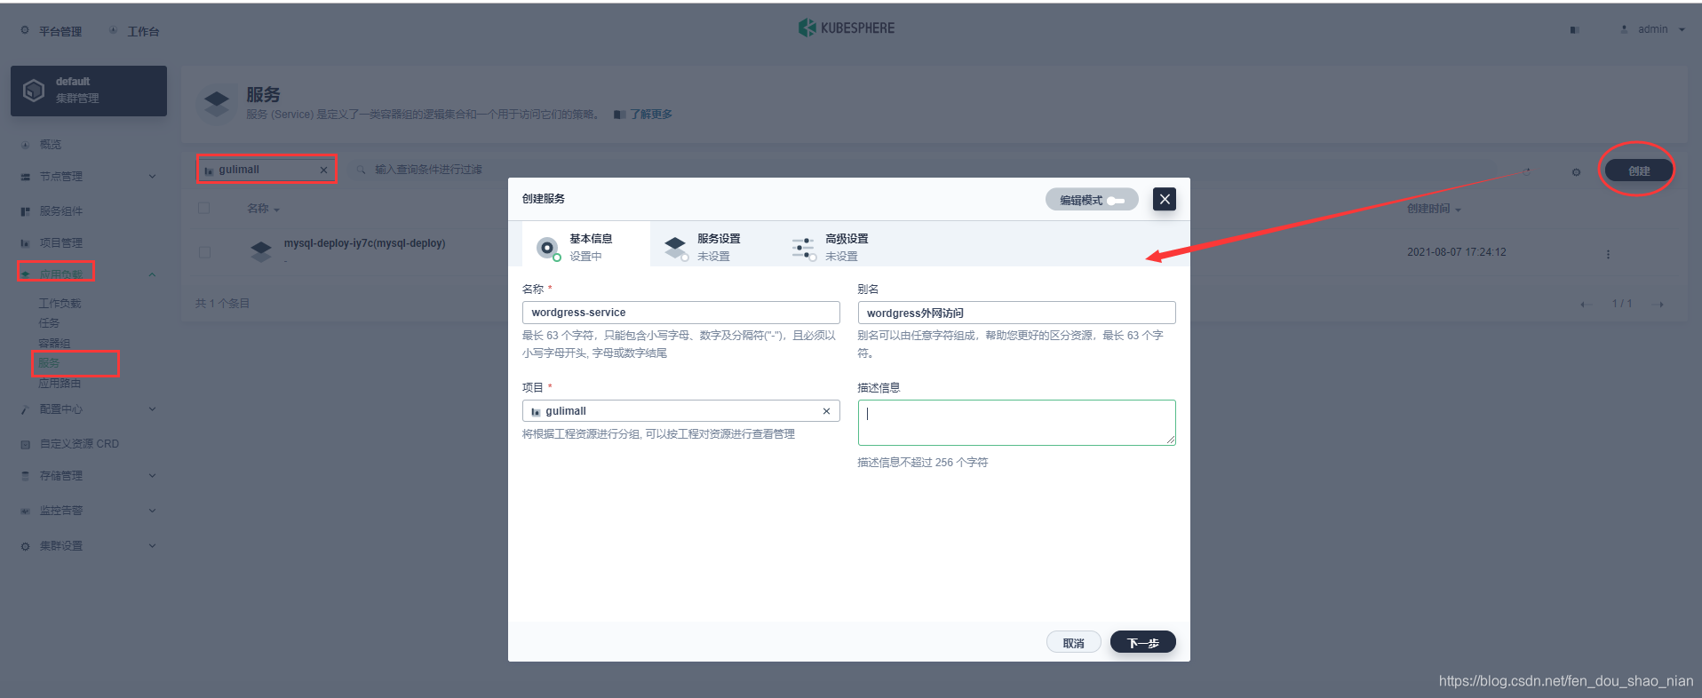Select the 基本信息 basic info tab
Viewport: 1702px width, 698px height.
coord(586,244)
